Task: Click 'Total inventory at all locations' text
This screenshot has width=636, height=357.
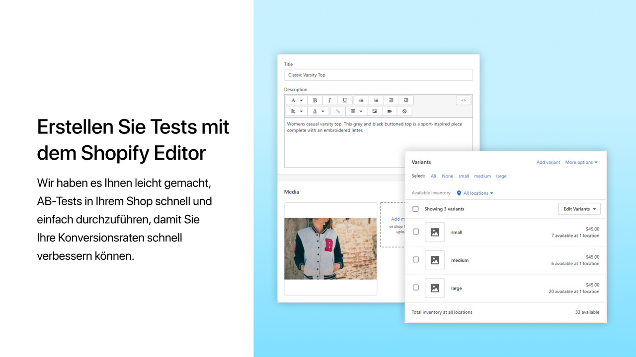Action: (x=442, y=312)
